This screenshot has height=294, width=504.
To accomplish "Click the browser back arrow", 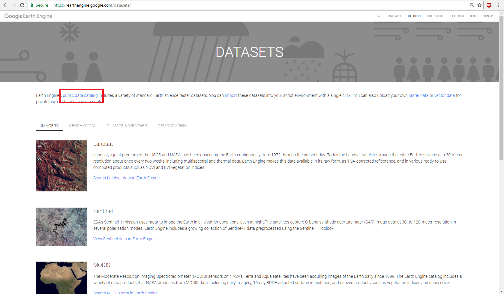I will click(5, 5).
